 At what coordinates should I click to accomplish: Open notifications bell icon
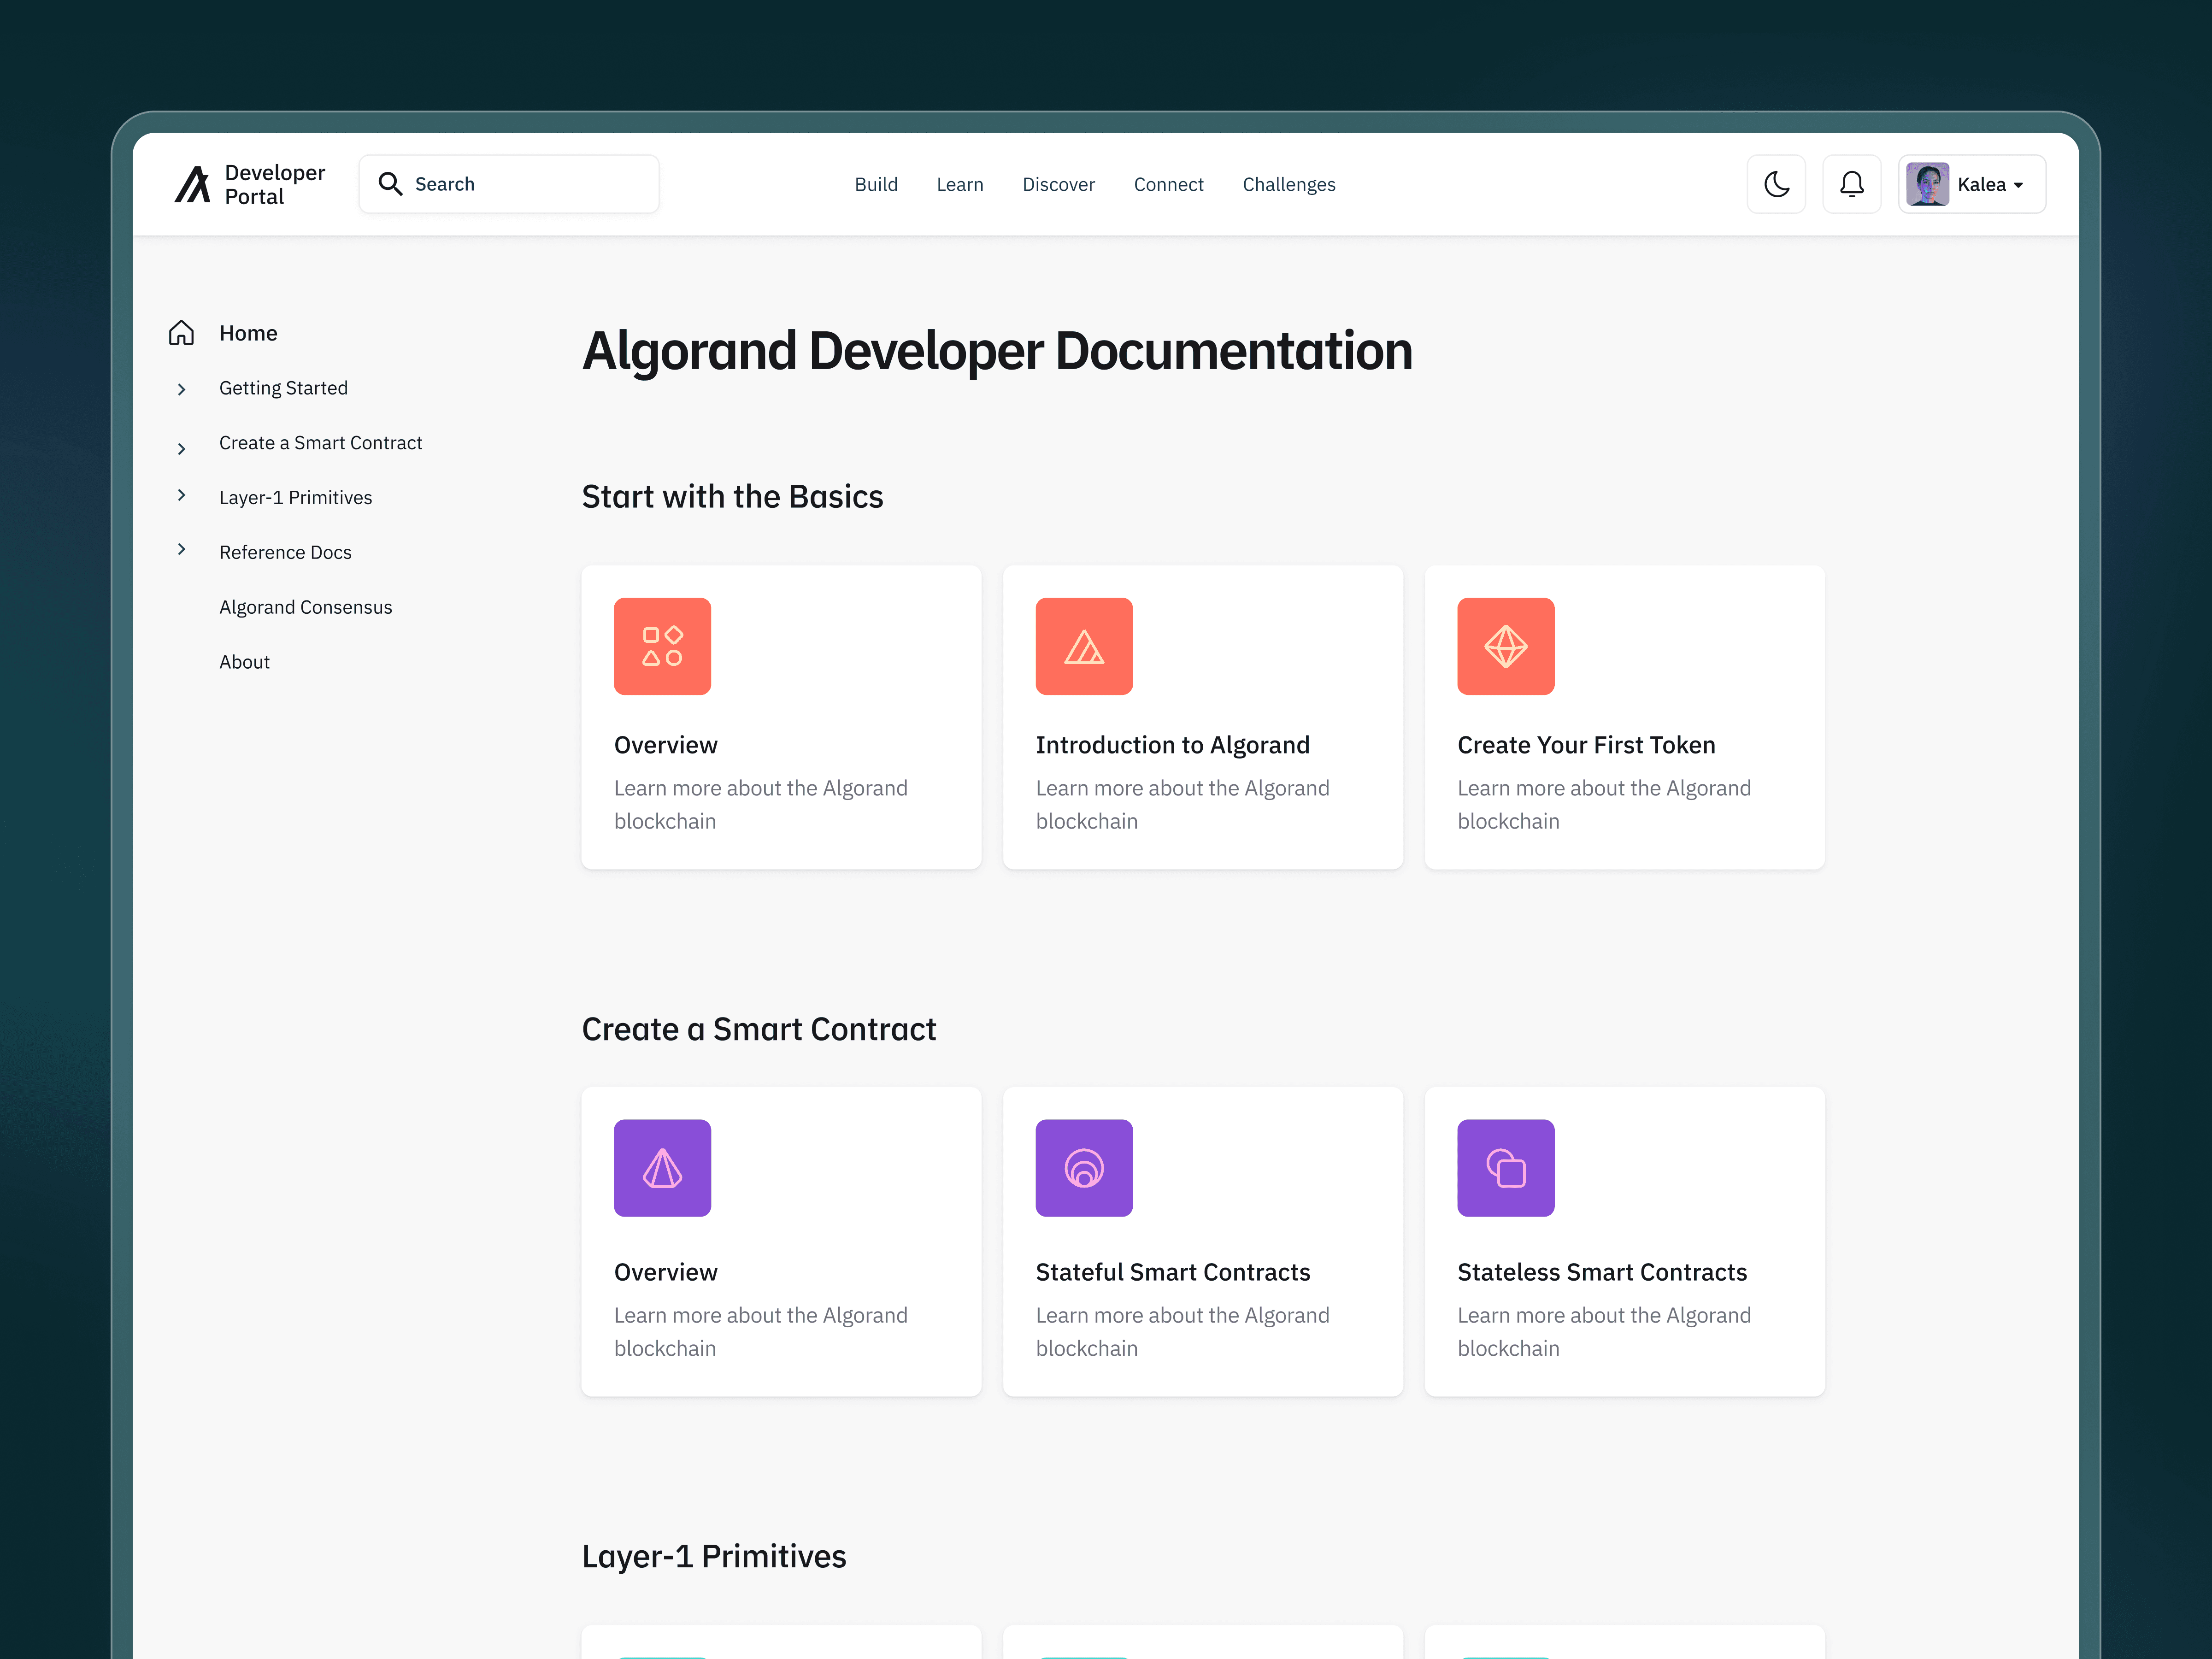click(x=1851, y=184)
